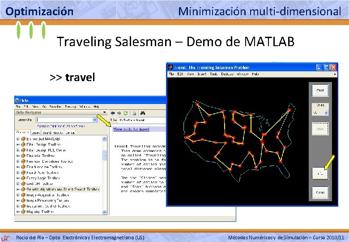Click the dock arrow in Travel window menu bar
Screen dimensions: 349x242
335,74
